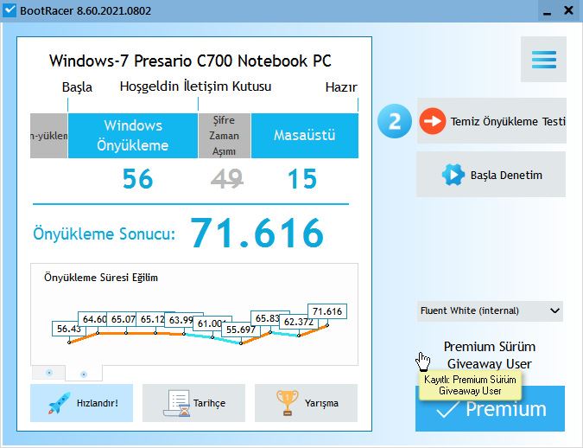The width and height of the screenshot is (583, 448).
Task: Start Temiz Önyükleme Testi
Action: point(491,121)
